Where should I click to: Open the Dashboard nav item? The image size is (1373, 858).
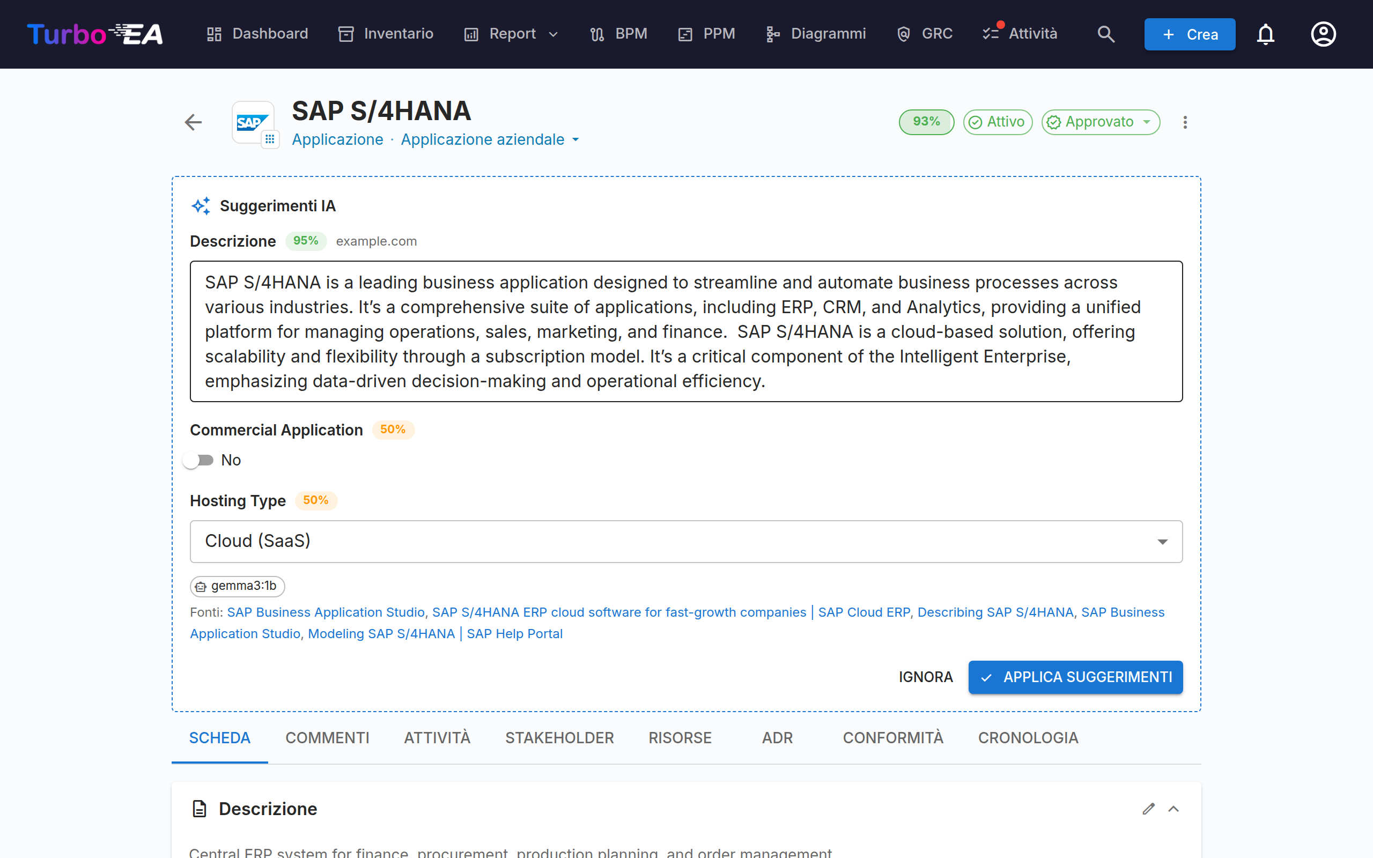(257, 34)
